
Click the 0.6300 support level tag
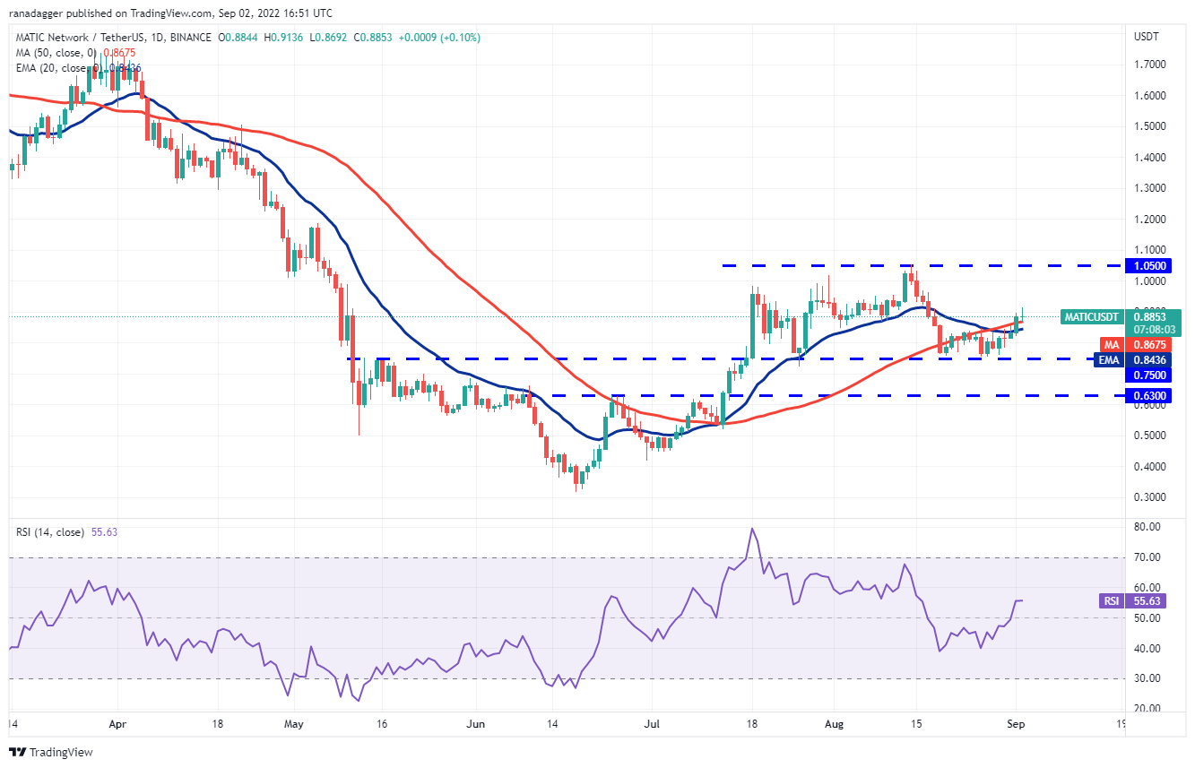point(1151,395)
